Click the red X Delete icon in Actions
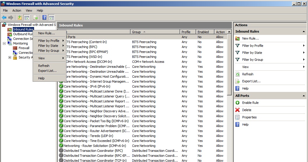 coord(237,110)
